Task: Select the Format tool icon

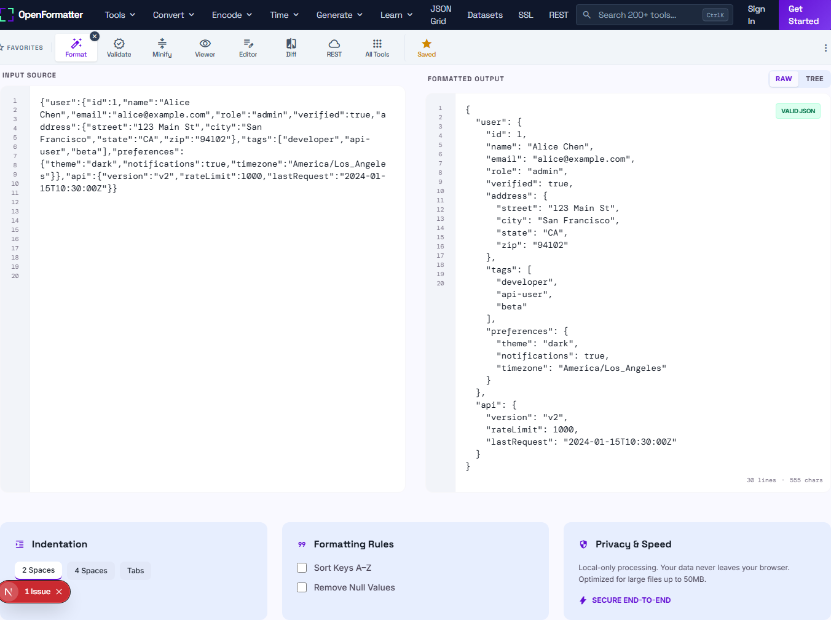Action: (x=76, y=44)
